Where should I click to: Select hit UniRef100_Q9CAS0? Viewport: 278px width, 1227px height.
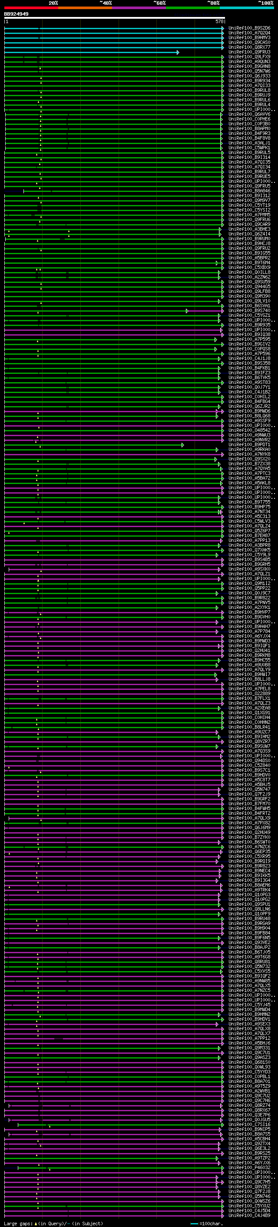249,42
